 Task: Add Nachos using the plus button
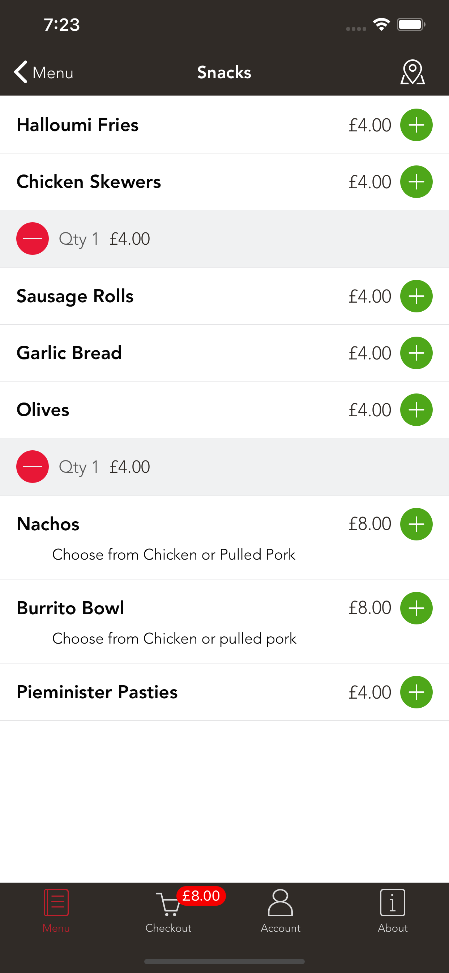[416, 524]
